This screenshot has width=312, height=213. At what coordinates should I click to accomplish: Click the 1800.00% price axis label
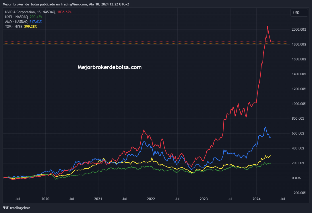point(299,44)
